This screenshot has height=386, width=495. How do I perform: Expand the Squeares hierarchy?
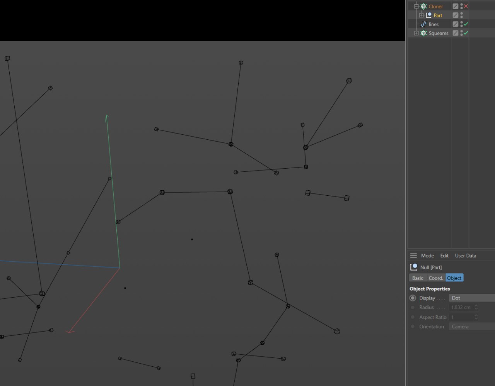tap(416, 33)
